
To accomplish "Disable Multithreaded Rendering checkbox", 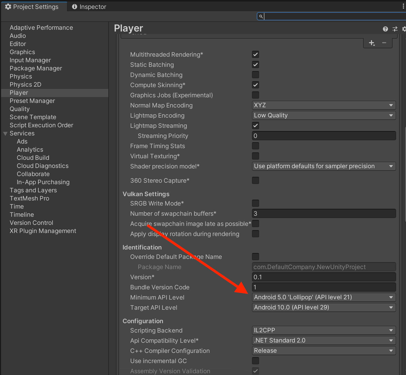I will [x=255, y=55].
